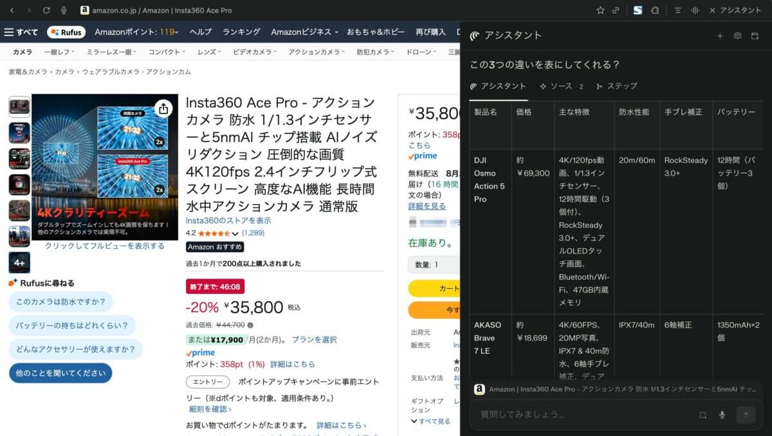The image size is (772, 436).
Task: Click the 家電&カメラ breadcrumb link
Action: click(28, 72)
